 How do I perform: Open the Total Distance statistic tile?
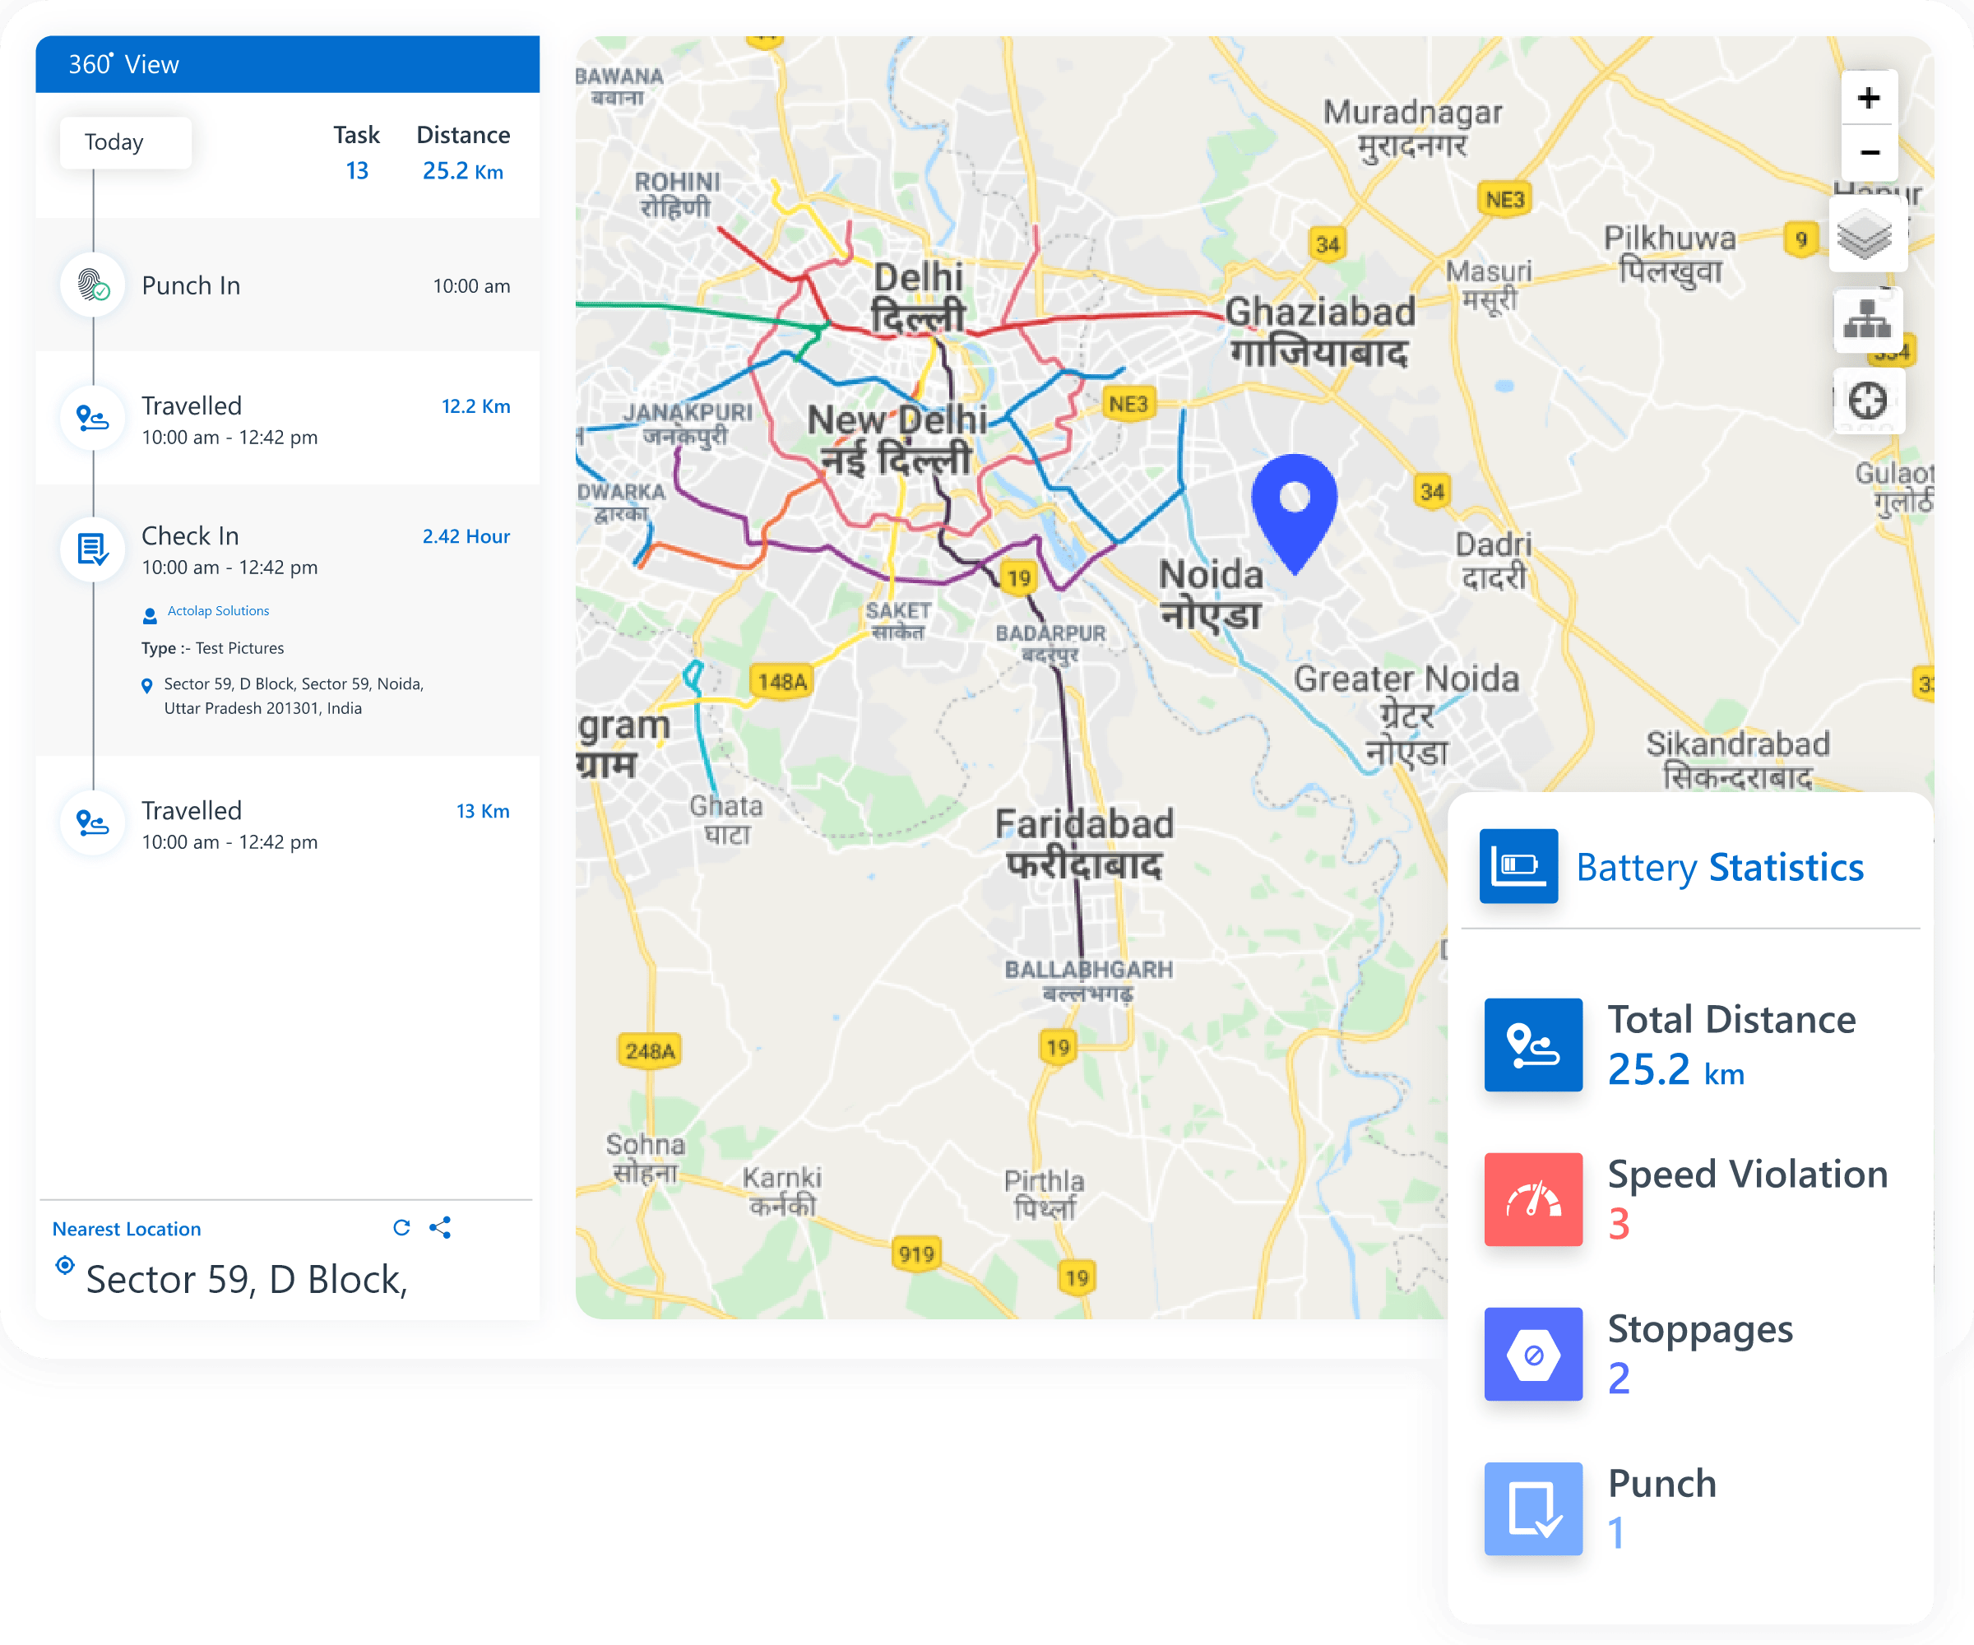click(x=1532, y=1044)
